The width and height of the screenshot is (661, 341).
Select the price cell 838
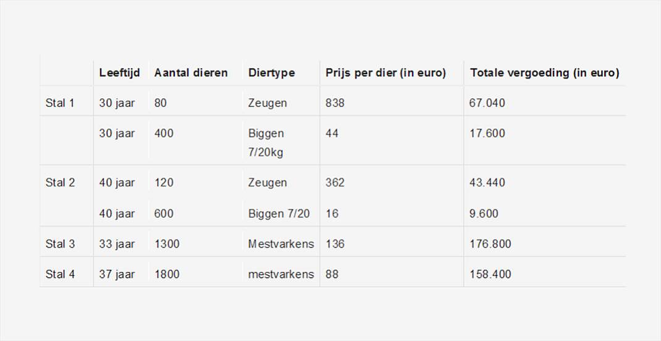point(335,103)
